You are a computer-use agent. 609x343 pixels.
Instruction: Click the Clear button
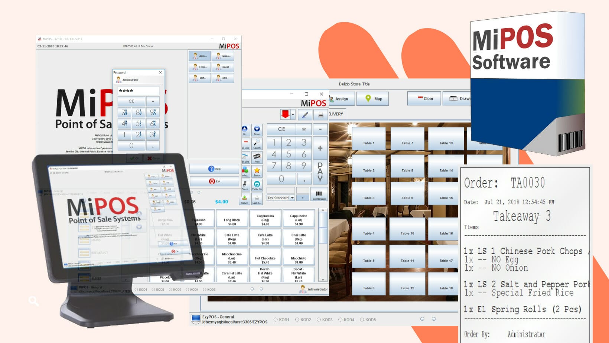pyautogui.click(x=424, y=99)
